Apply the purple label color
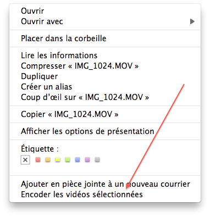210x217 pixels. [x=87, y=159]
